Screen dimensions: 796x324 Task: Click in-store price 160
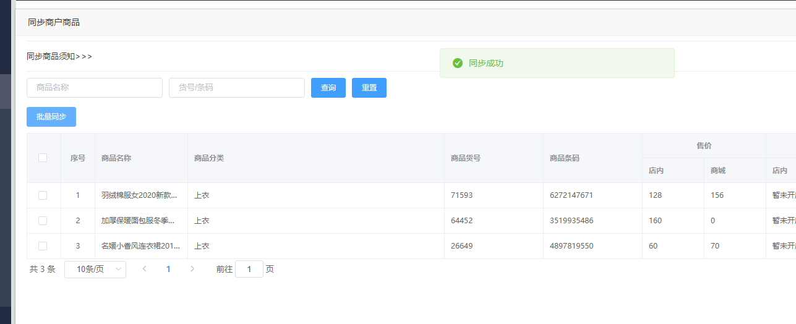click(x=655, y=221)
